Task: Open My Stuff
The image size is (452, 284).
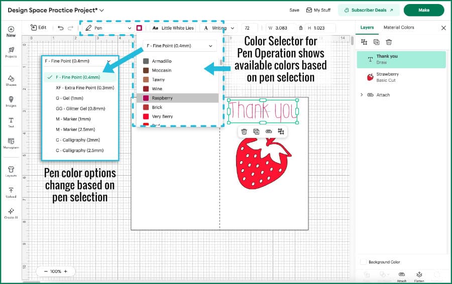Action: coord(318,10)
